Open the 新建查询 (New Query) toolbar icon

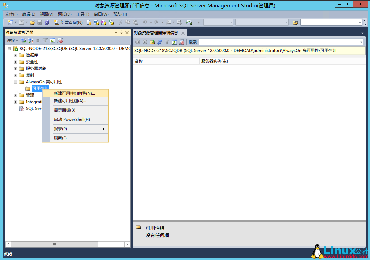67,22
